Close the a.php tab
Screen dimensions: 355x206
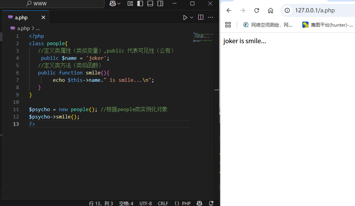click(x=43, y=17)
